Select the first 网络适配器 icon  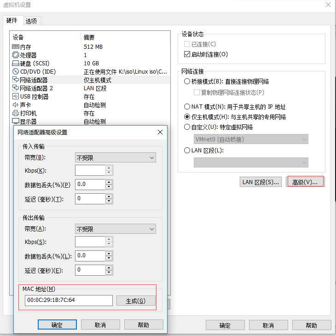coord(16,80)
